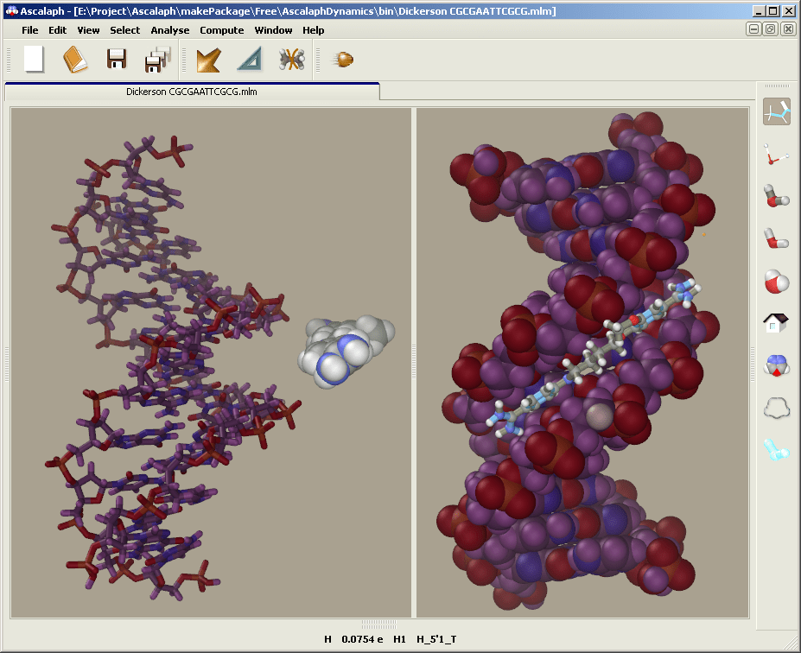Select the orange arrow pointer tool

pyautogui.click(x=209, y=60)
